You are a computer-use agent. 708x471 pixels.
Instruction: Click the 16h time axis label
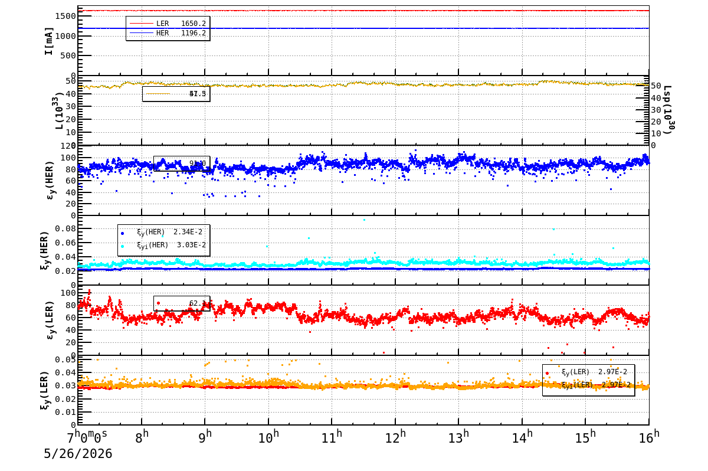(x=649, y=437)
